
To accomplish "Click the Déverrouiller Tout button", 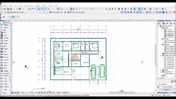I will point(56,12).
